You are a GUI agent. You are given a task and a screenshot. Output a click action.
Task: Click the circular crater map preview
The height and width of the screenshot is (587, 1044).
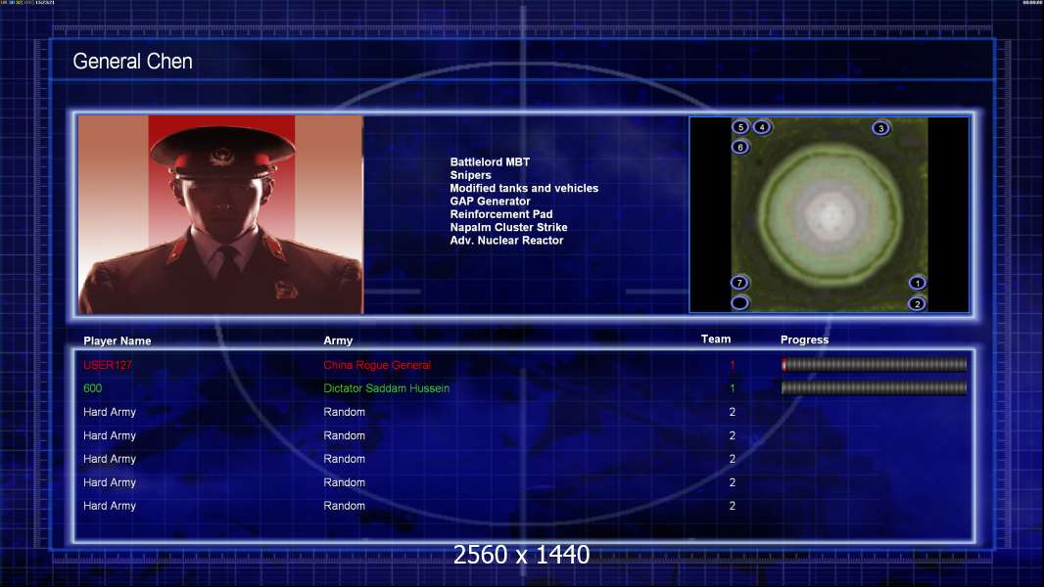[830, 214]
